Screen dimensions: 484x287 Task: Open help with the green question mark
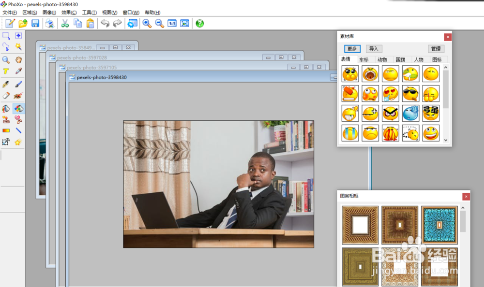[x=200, y=23]
